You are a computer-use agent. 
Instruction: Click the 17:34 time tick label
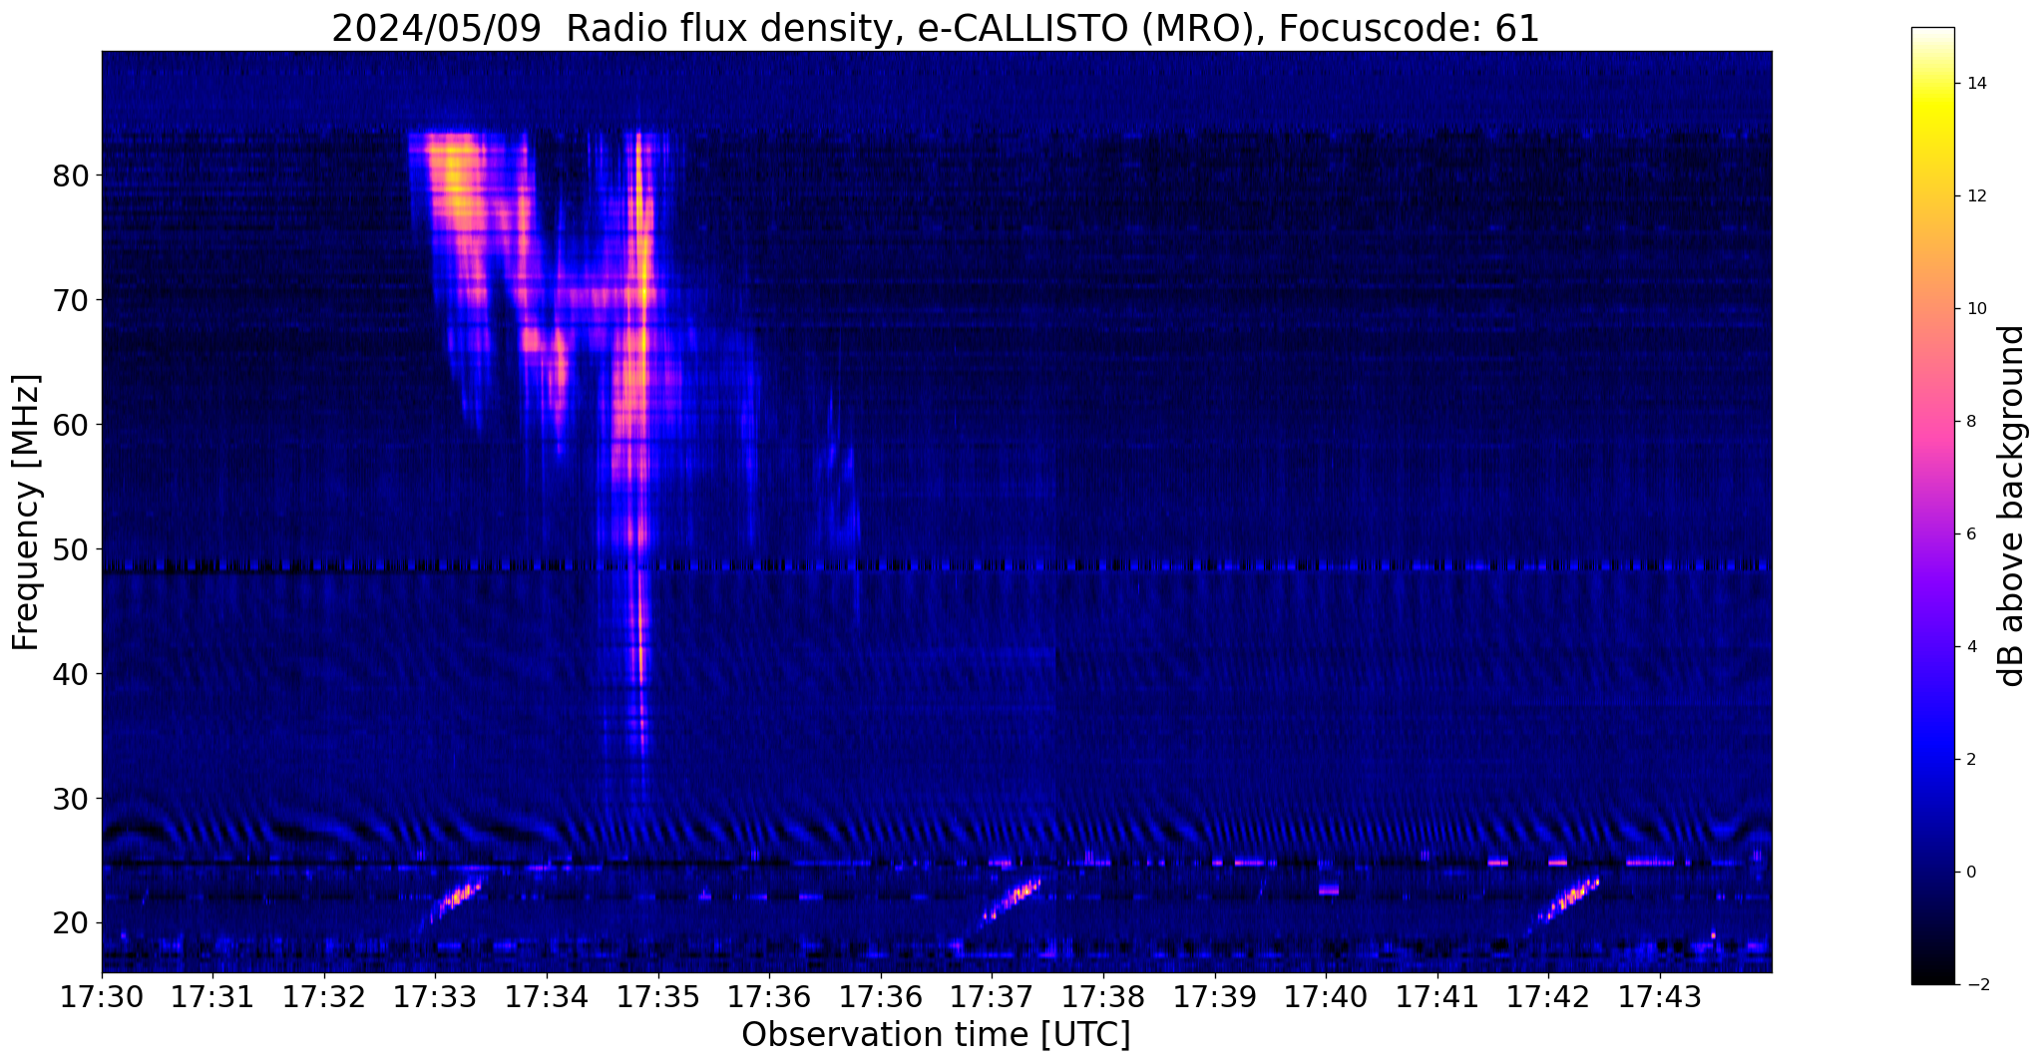[x=547, y=997]
